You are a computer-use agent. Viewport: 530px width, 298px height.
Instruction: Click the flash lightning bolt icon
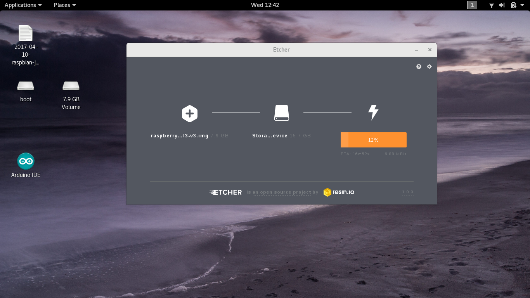(x=373, y=113)
